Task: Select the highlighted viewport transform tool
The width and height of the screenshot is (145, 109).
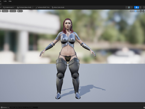Action: point(136,11)
